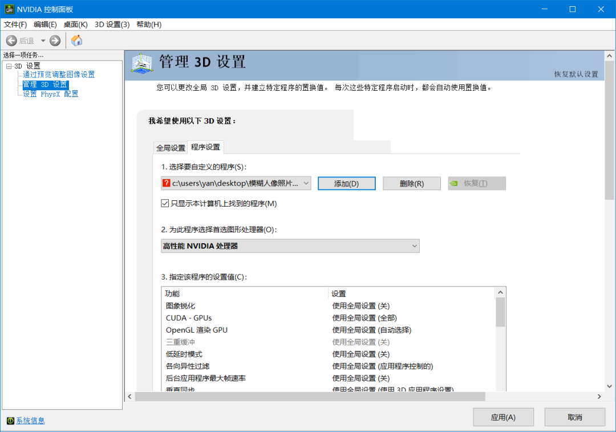Image resolution: width=616 pixels, height=432 pixels.
Task: Toggle 只显示本计算机上找到的程序 checkbox
Action: (x=165, y=203)
